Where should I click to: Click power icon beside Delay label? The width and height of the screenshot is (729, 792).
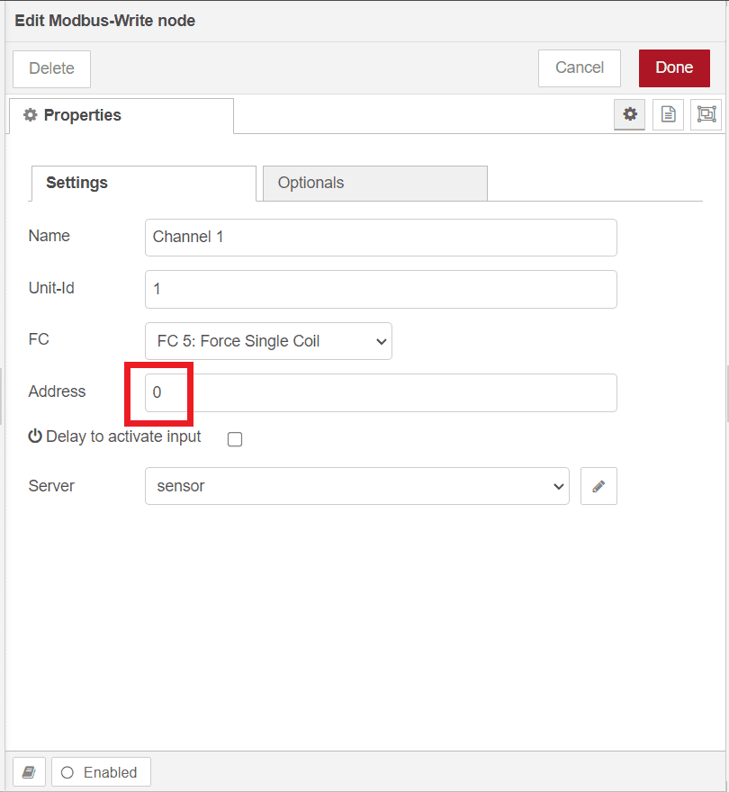click(x=35, y=436)
